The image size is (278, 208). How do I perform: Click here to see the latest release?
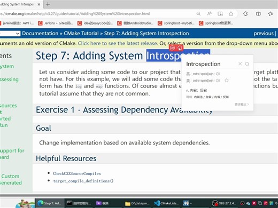[118, 43]
